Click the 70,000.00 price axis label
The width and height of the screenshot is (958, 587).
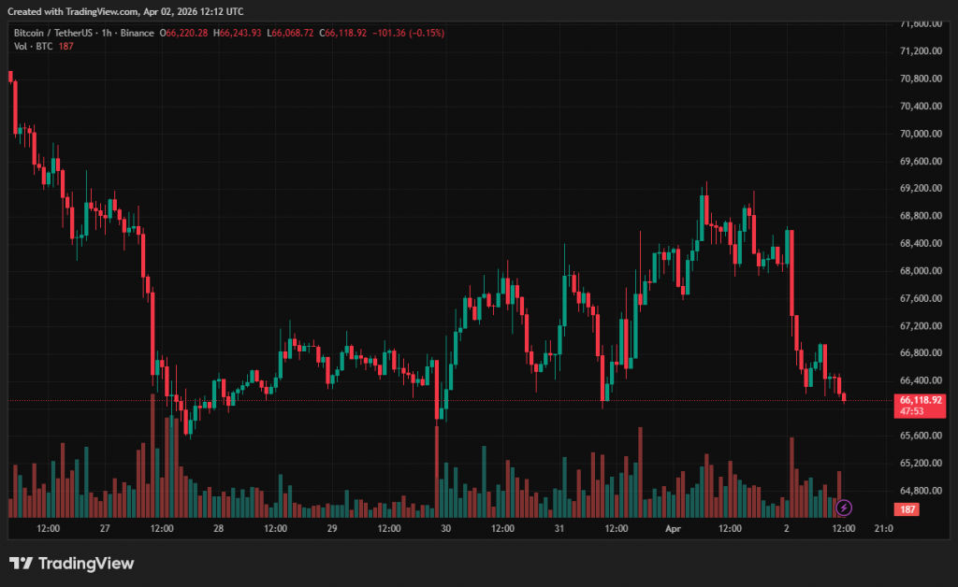(917, 134)
